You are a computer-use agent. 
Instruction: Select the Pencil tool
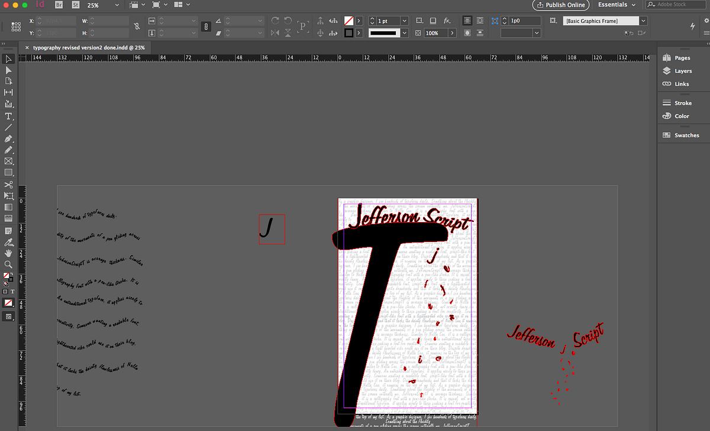8,150
